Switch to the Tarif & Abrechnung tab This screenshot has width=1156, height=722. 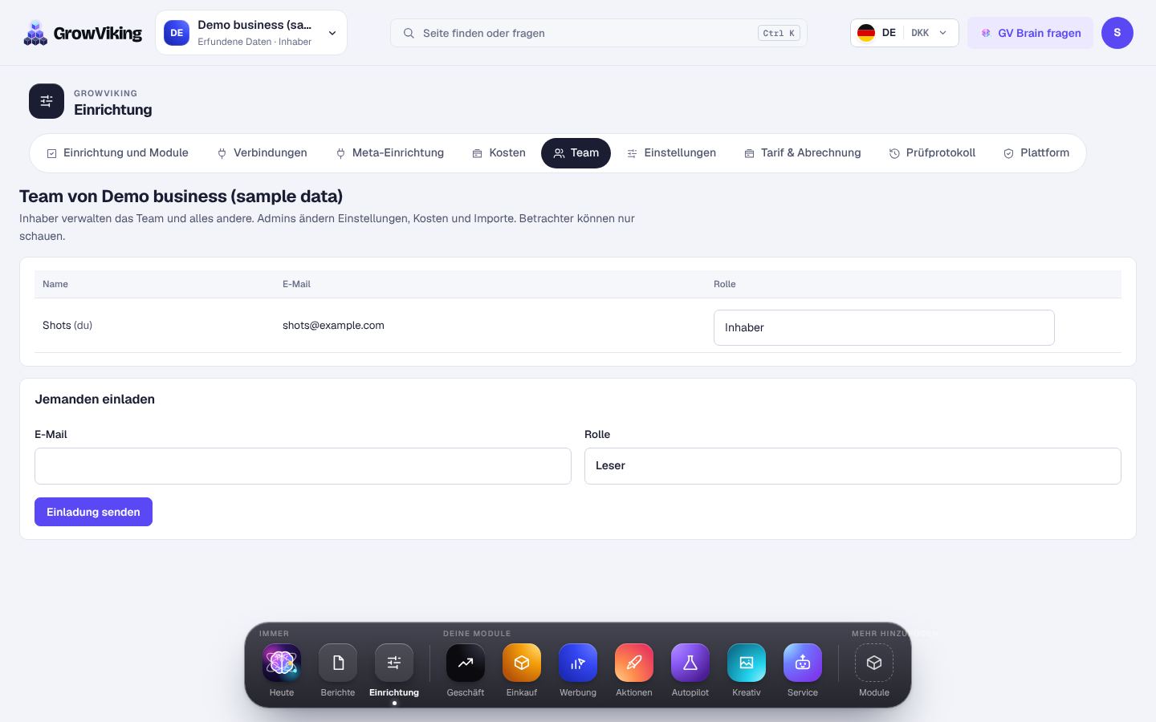(803, 153)
